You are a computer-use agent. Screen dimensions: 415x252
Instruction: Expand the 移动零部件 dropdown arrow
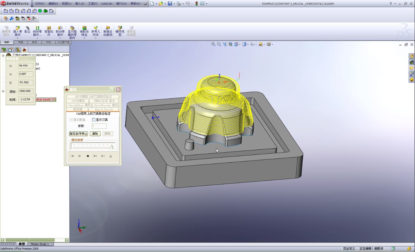(60, 38)
